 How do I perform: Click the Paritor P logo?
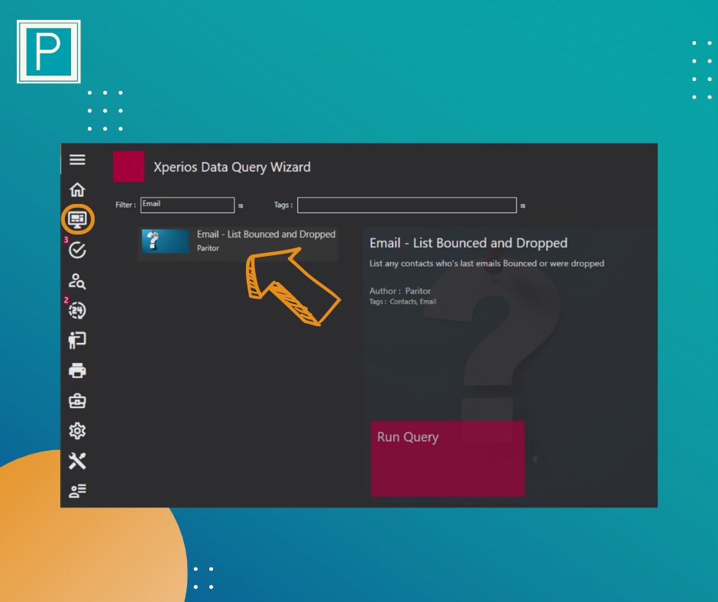49,51
